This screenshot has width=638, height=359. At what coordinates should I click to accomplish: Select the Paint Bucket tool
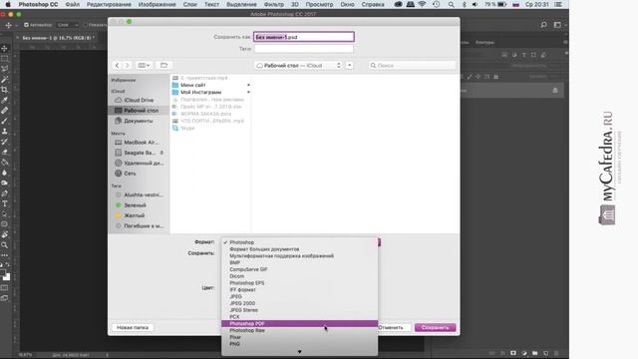coord(4,162)
